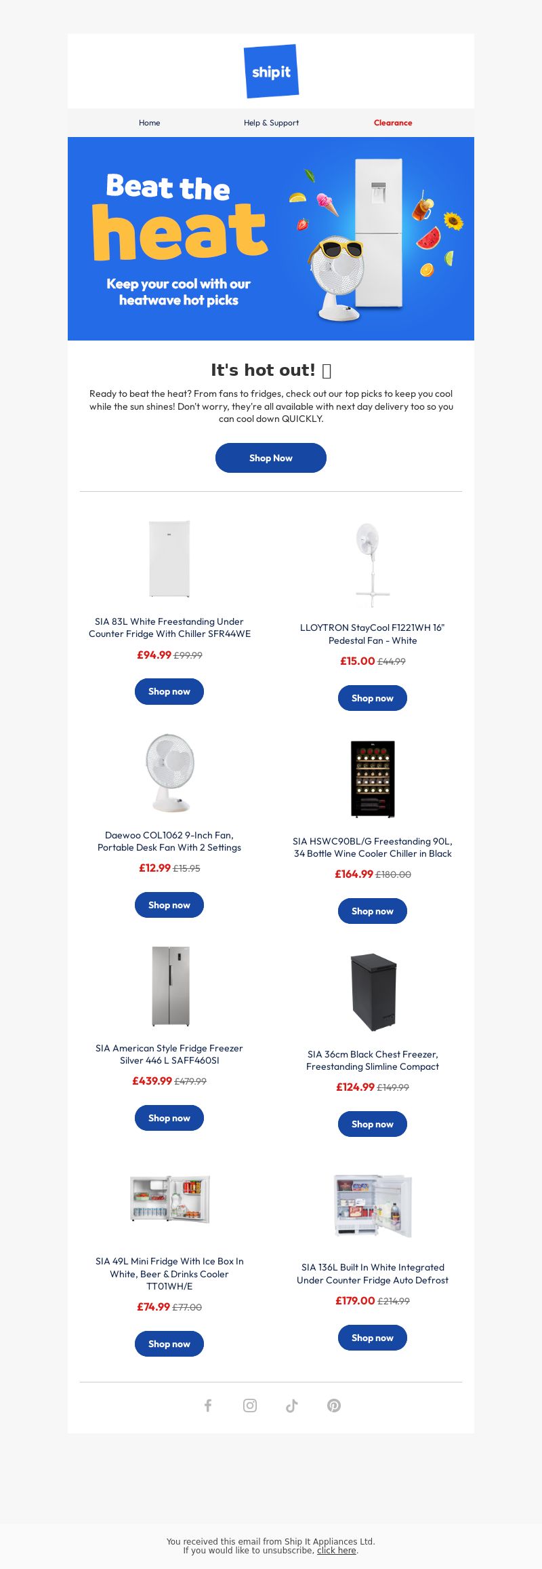Shop now for LLOYTRON pedestal fan
The height and width of the screenshot is (1569, 542).
click(373, 698)
